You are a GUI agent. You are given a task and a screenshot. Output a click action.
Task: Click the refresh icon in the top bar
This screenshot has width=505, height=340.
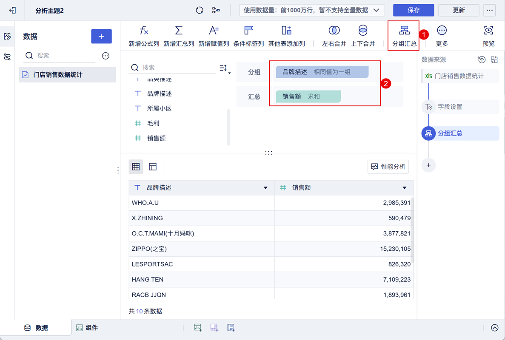pos(199,10)
